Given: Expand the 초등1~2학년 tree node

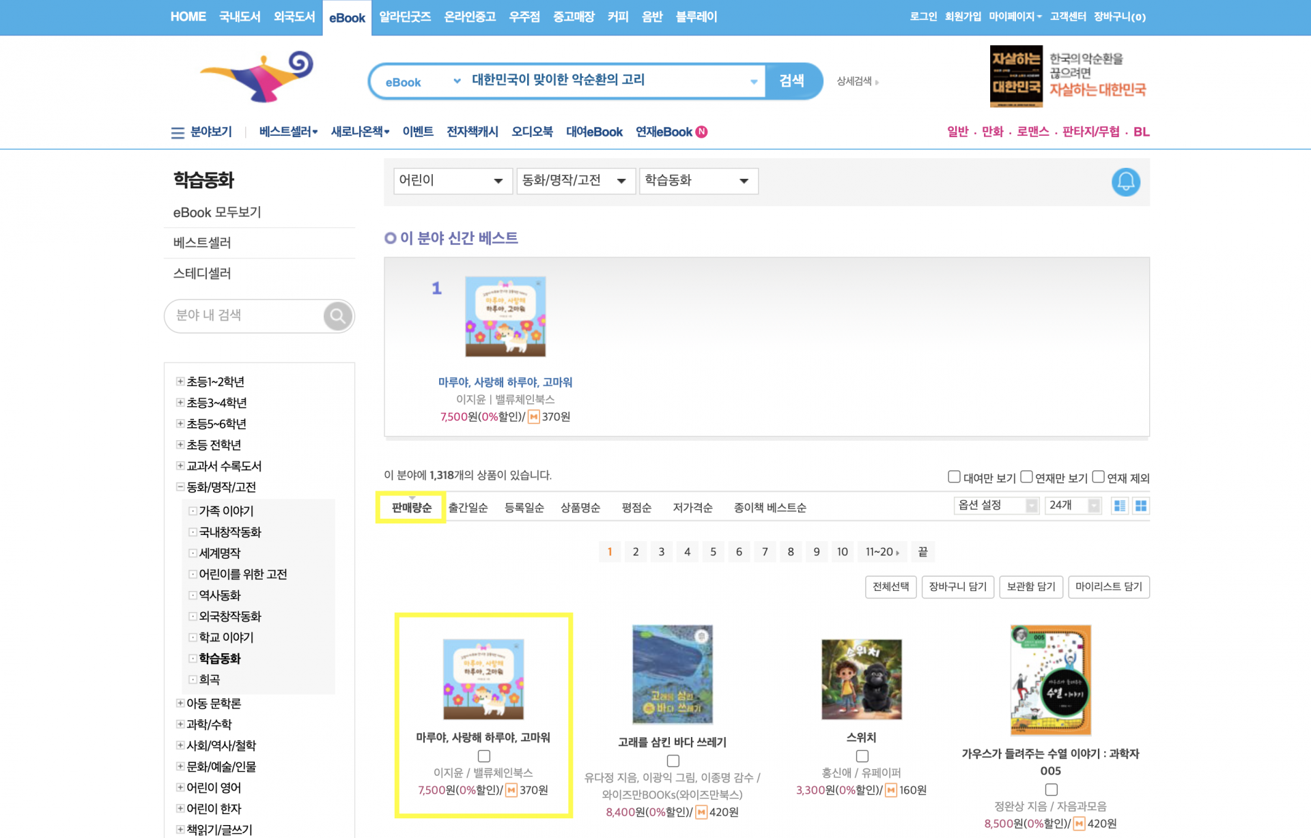Looking at the screenshot, I should tap(180, 381).
